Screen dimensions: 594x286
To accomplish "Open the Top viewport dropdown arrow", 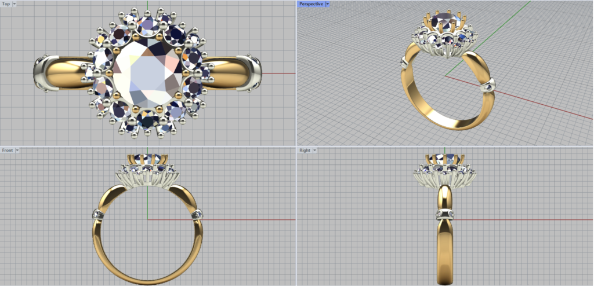I will coord(15,4).
